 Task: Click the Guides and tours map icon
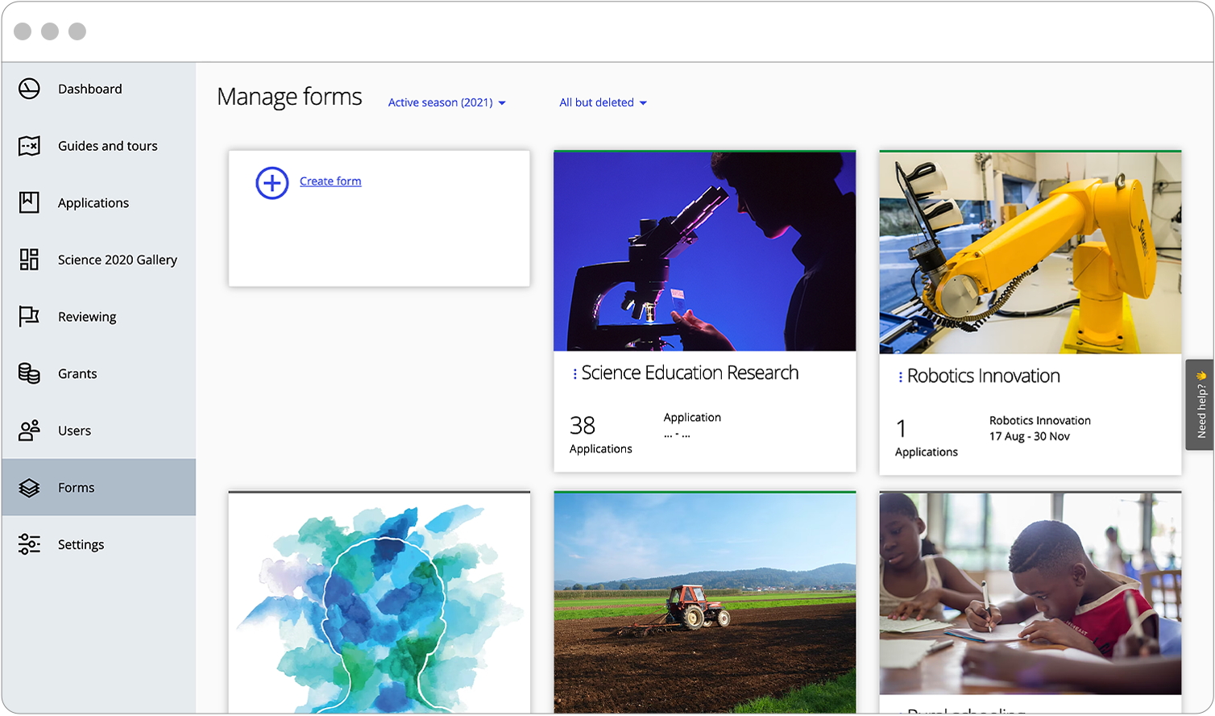(29, 146)
